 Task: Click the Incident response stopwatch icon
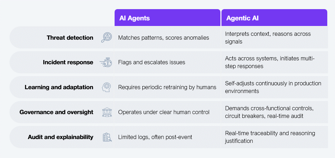(x=106, y=62)
